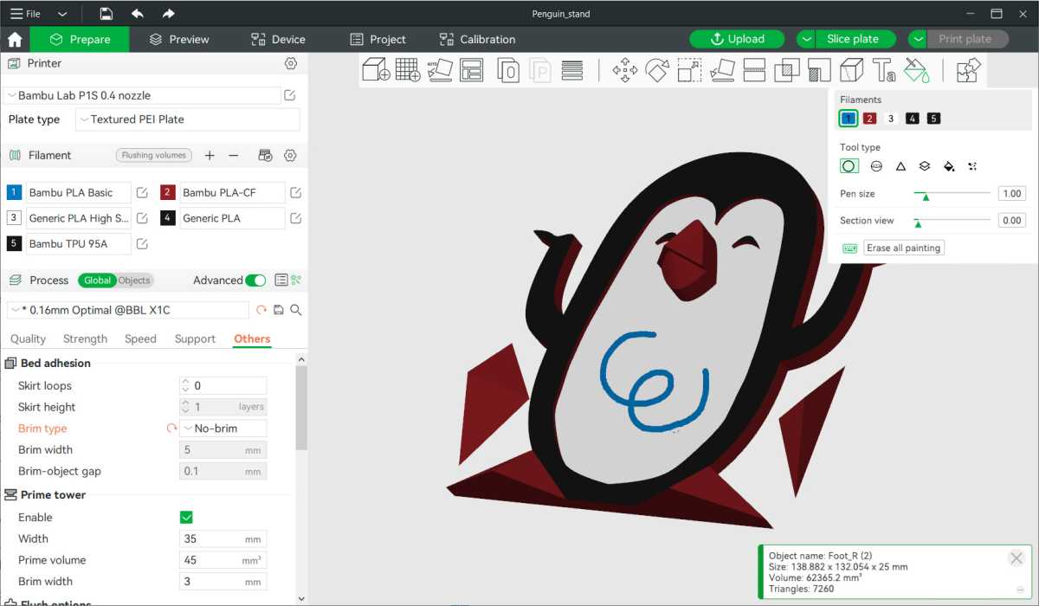The height and width of the screenshot is (606, 1039).
Task: Click the Add plate grid icon
Action: [x=408, y=70]
